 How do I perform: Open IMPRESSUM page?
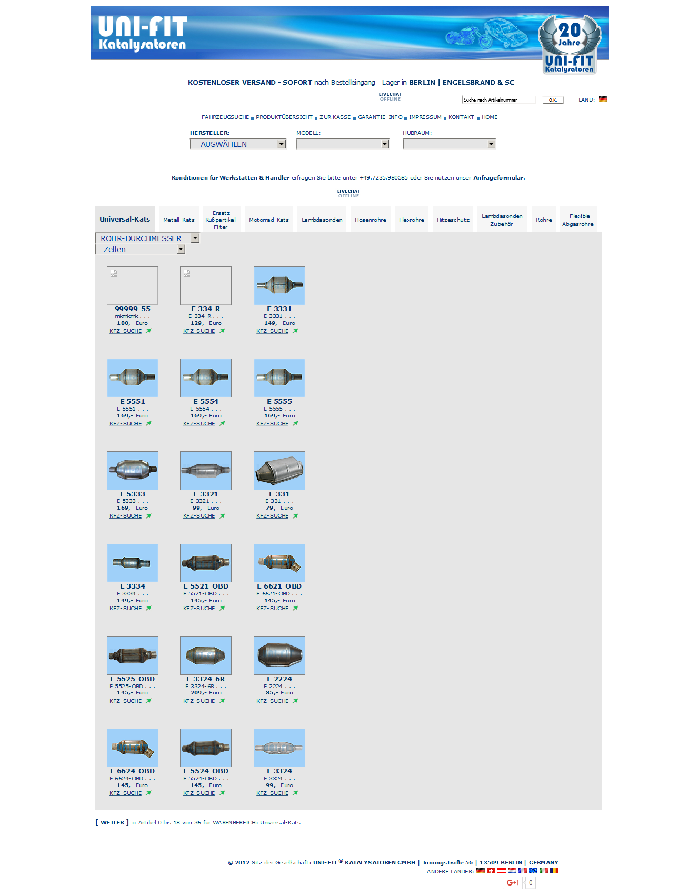pos(425,117)
